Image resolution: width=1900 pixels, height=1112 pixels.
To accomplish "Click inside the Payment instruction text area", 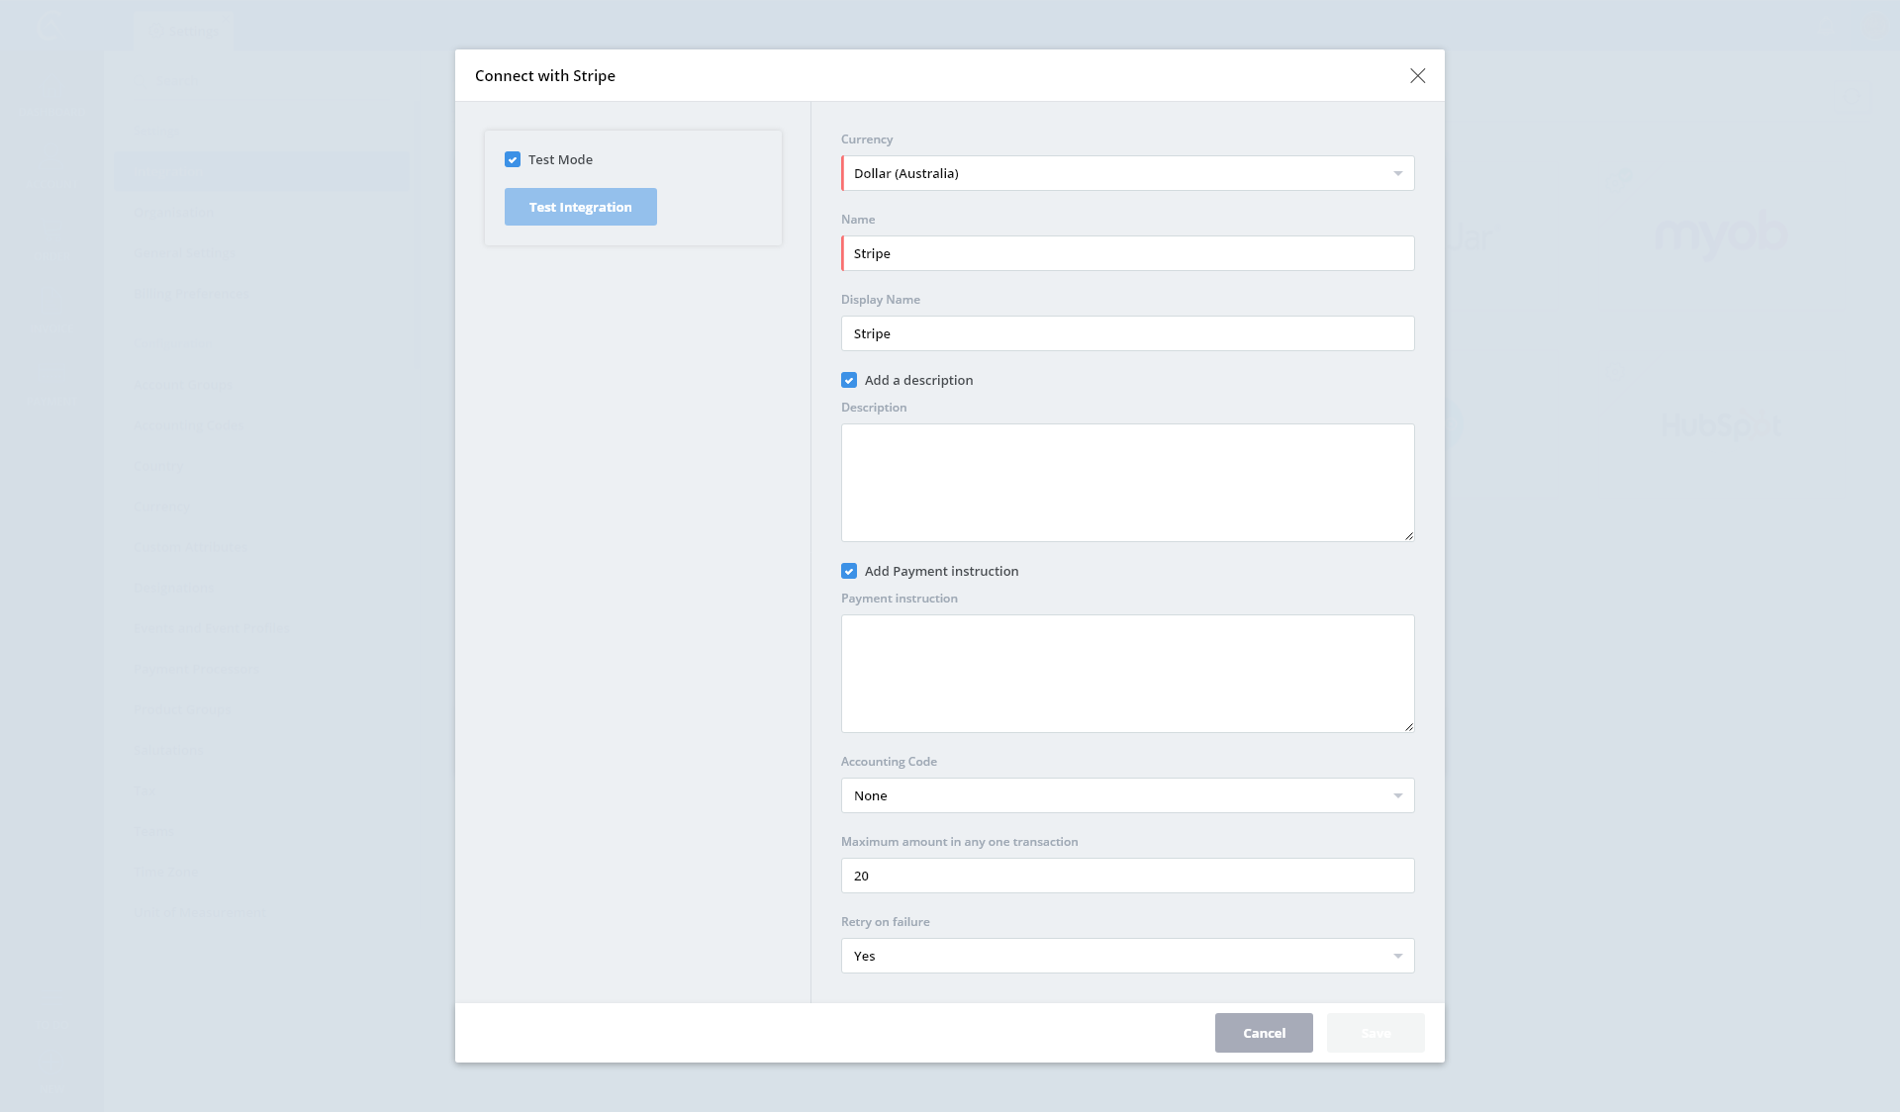I will (x=1128, y=674).
